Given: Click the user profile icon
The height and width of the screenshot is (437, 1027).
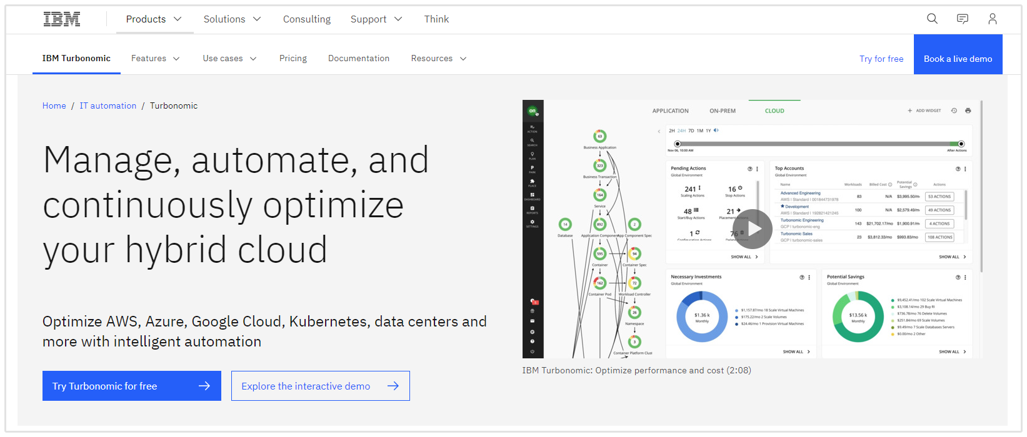Looking at the screenshot, I should point(992,19).
